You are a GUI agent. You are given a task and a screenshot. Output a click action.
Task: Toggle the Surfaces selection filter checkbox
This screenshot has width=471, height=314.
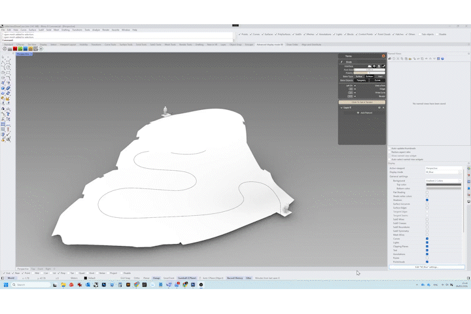pyautogui.click(x=263, y=34)
